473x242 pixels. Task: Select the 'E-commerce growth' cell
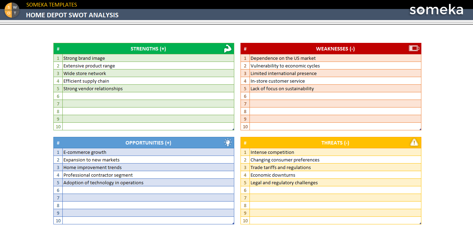pyautogui.click(x=148, y=152)
